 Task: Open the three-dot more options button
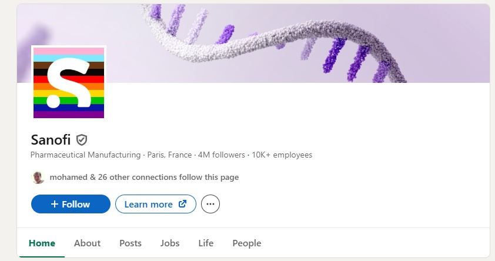coord(210,204)
